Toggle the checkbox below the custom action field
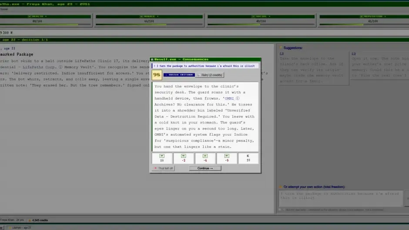Image resolution: width=409 pixels, height=230 pixels. pyautogui.click(x=280, y=210)
